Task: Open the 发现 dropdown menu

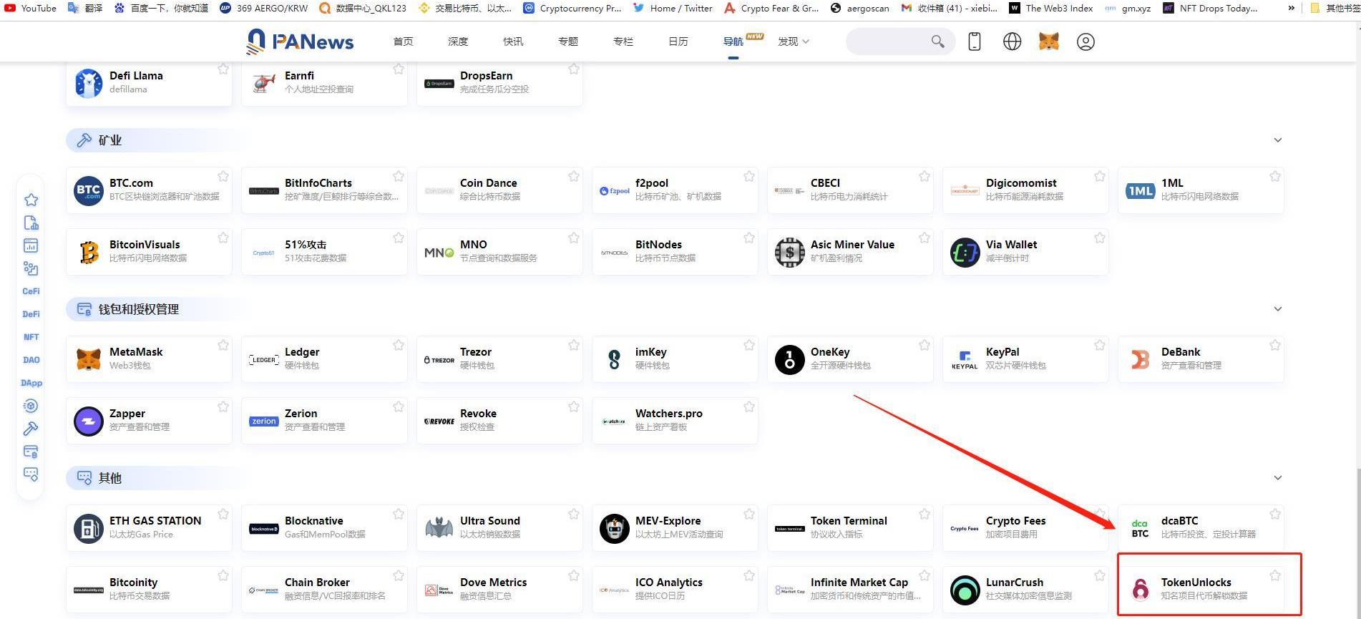Action: coord(794,42)
